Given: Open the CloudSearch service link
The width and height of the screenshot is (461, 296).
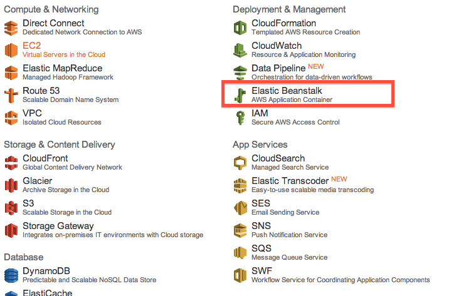Looking at the screenshot, I should (278, 158).
